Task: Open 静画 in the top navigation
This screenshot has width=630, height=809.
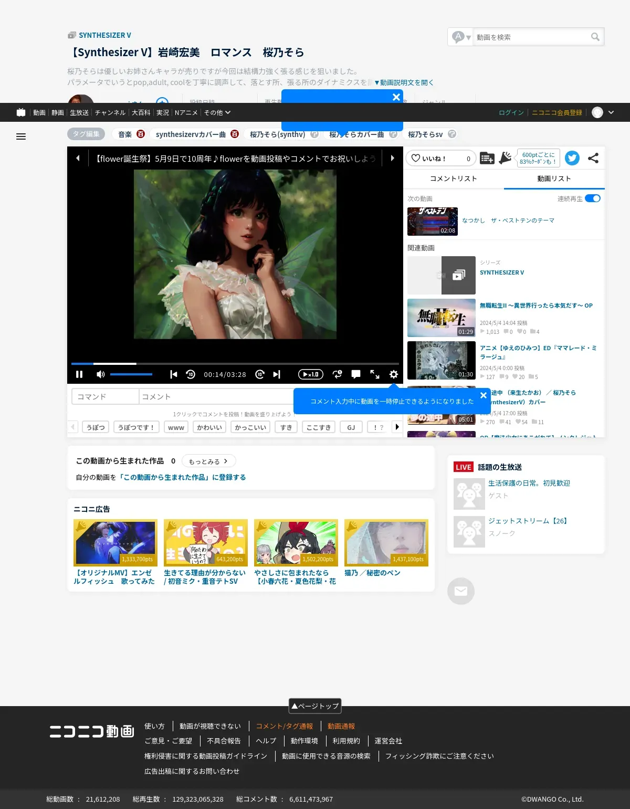Action: (x=58, y=112)
